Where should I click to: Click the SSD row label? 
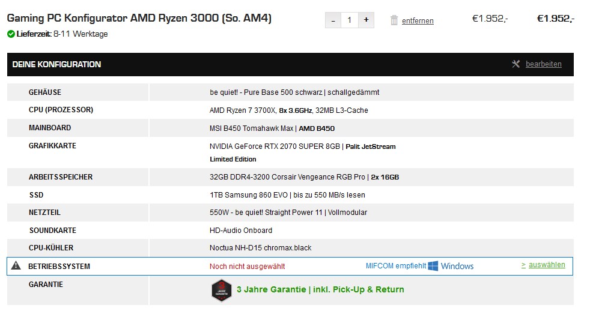click(x=37, y=195)
